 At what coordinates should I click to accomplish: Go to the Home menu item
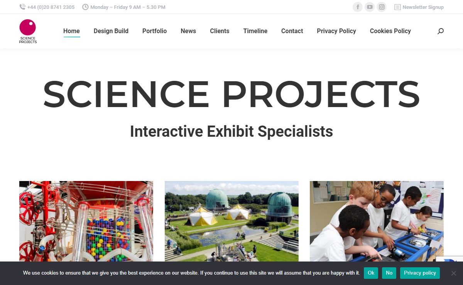click(x=71, y=31)
